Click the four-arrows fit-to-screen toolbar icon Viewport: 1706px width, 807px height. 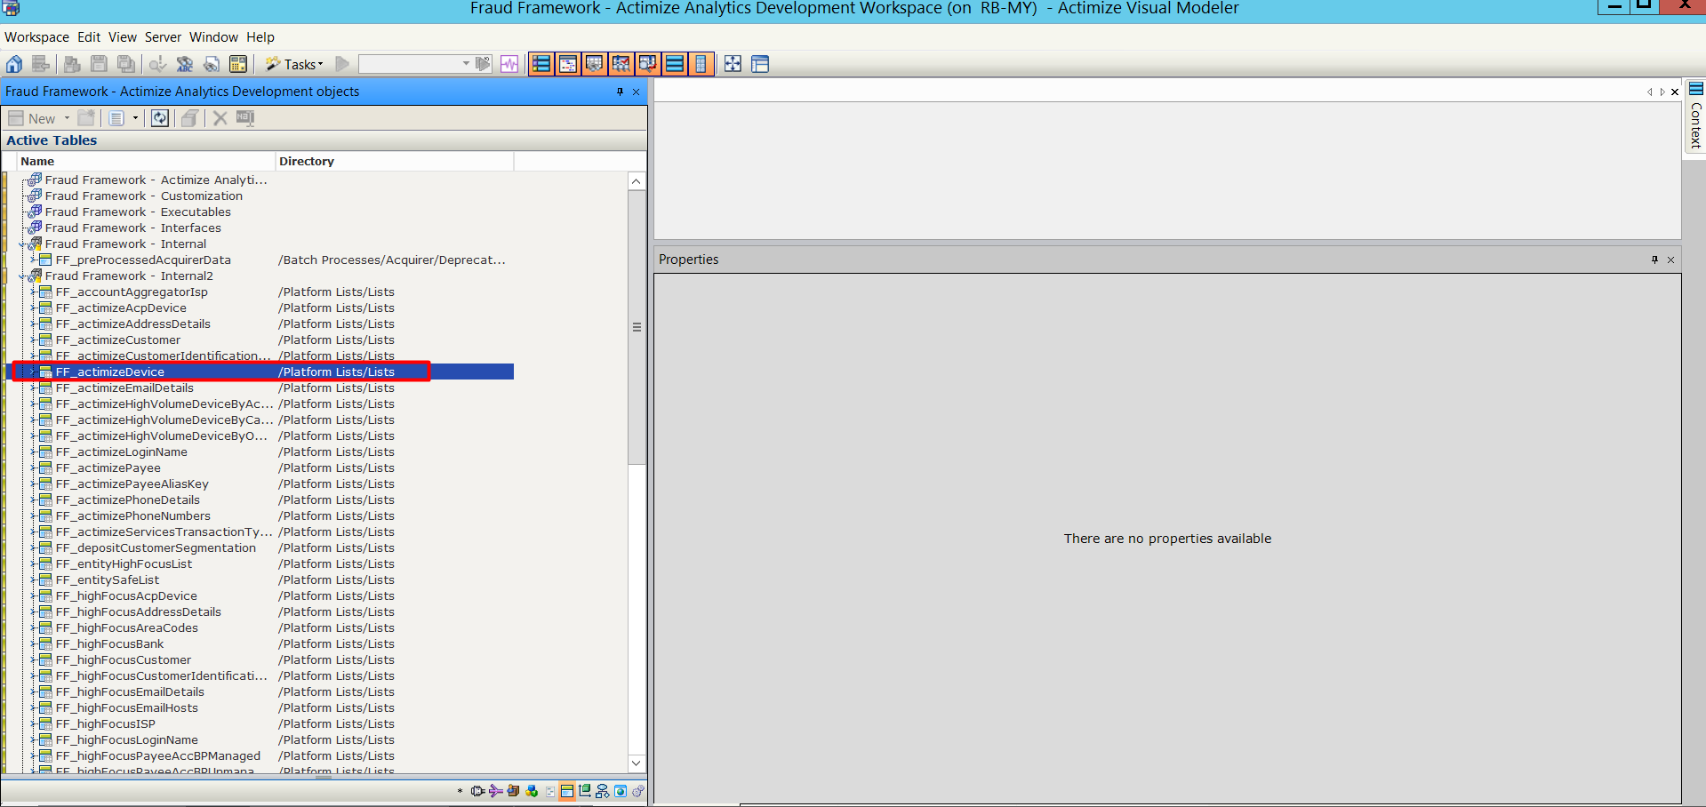pyautogui.click(x=733, y=64)
